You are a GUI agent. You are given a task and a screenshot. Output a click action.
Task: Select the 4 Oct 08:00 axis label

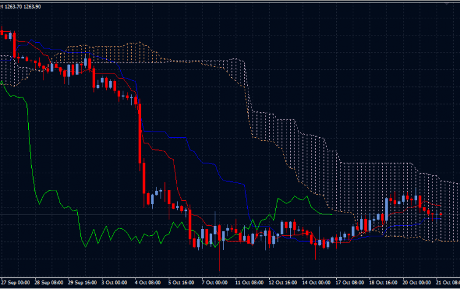point(148,283)
